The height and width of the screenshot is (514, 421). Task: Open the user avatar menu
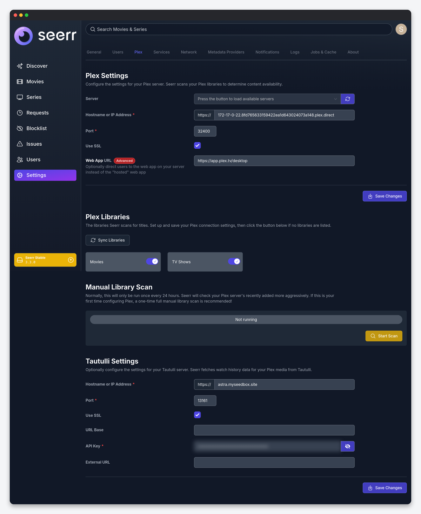(x=401, y=29)
